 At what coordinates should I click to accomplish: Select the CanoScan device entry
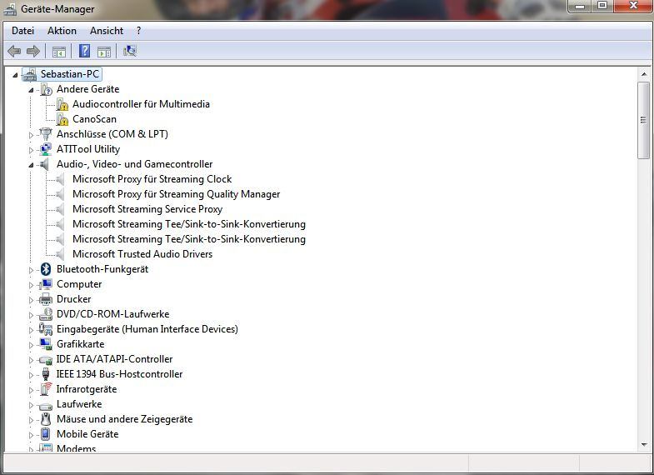coord(94,119)
